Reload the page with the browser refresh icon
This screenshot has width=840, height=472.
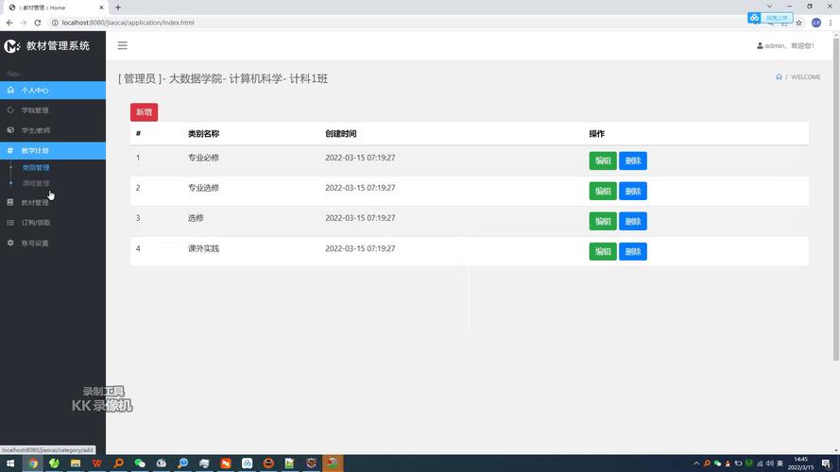click(37, 23)
